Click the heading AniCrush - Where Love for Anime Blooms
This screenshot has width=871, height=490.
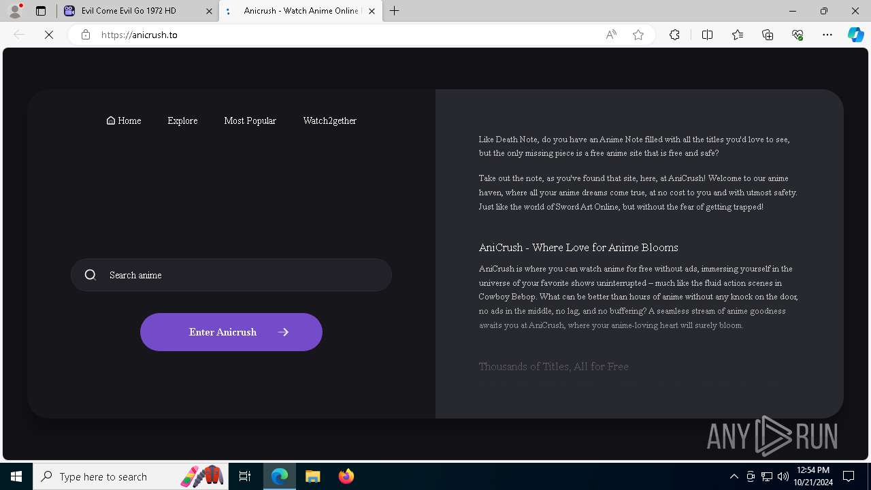click(x=578, y=248)
